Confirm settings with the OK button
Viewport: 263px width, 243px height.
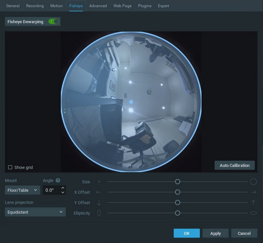tap(187, 233)
